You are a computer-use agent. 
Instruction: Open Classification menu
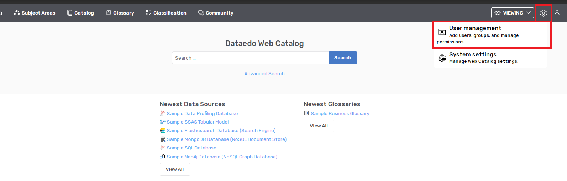click(166, 13)
